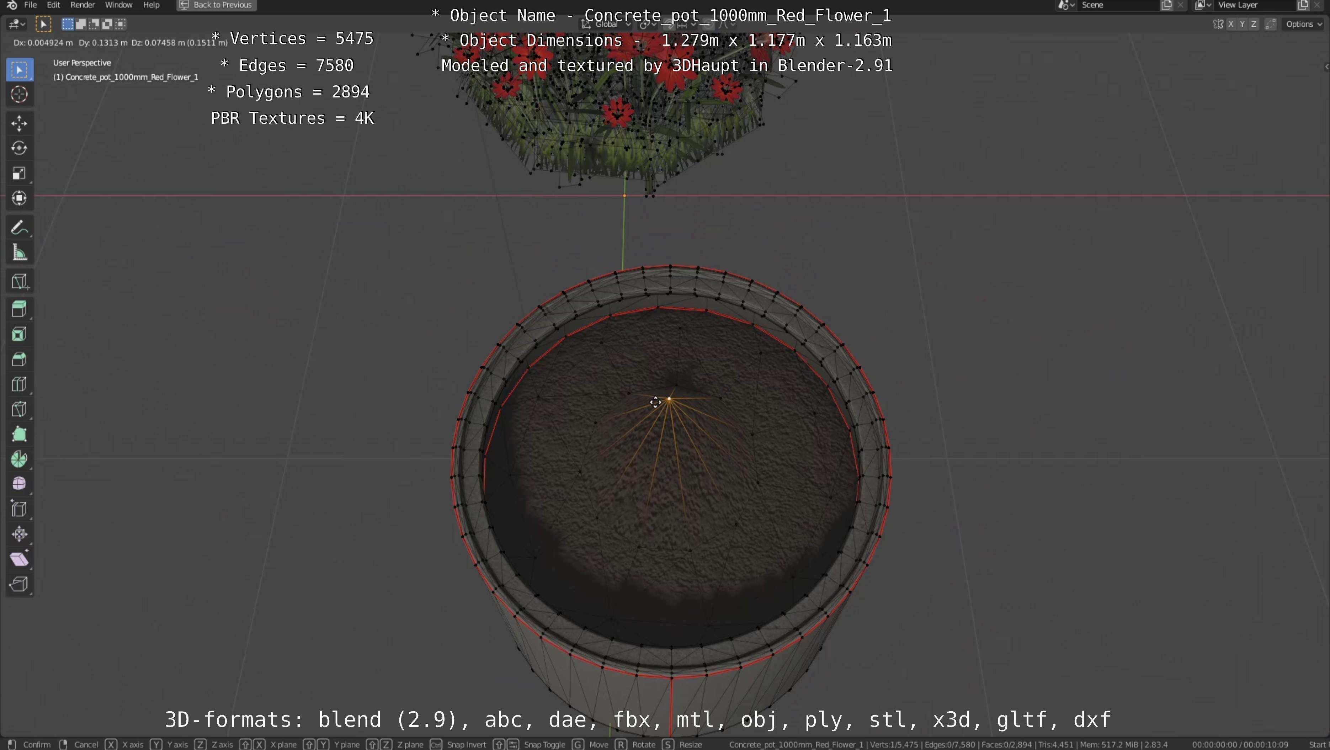Open the Window menu

tap(119, 5)
